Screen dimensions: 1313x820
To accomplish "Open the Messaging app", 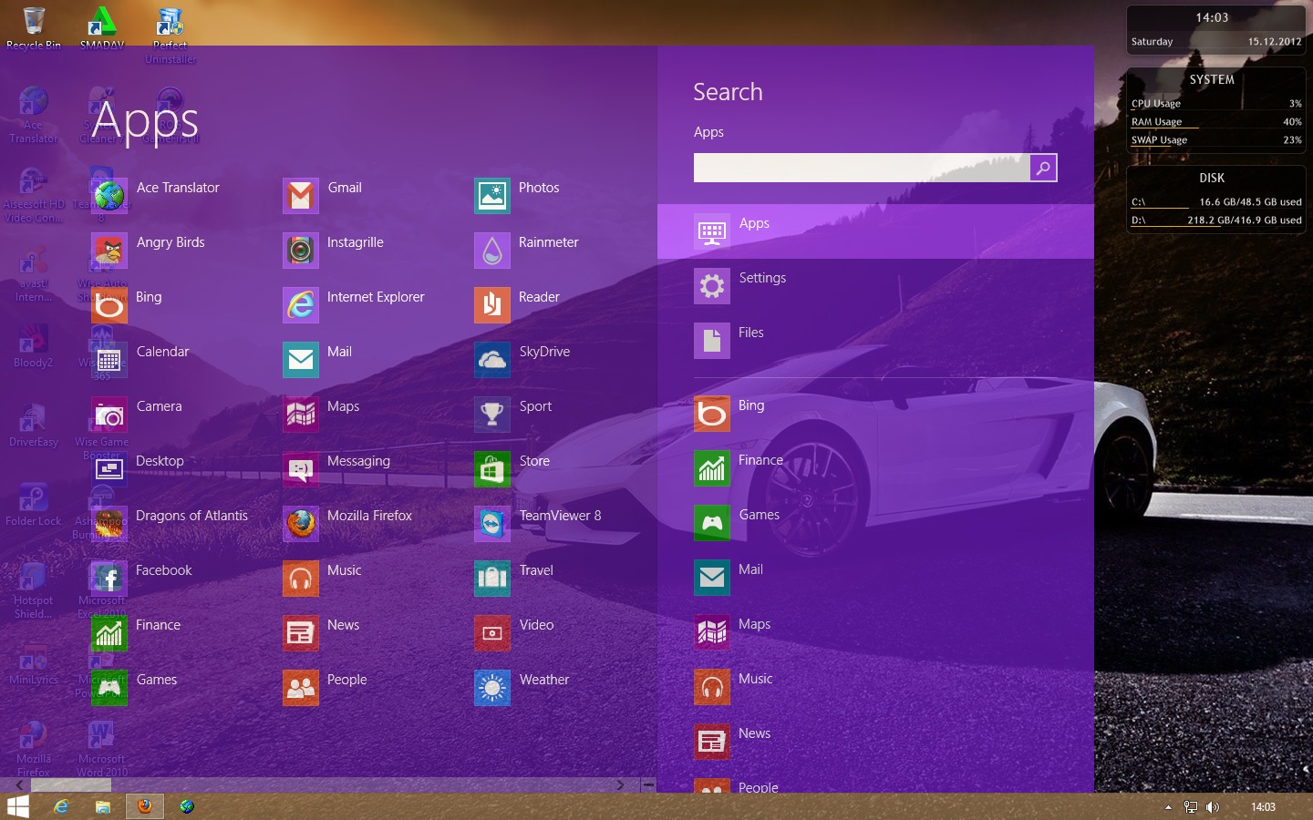I will [301, 469].
